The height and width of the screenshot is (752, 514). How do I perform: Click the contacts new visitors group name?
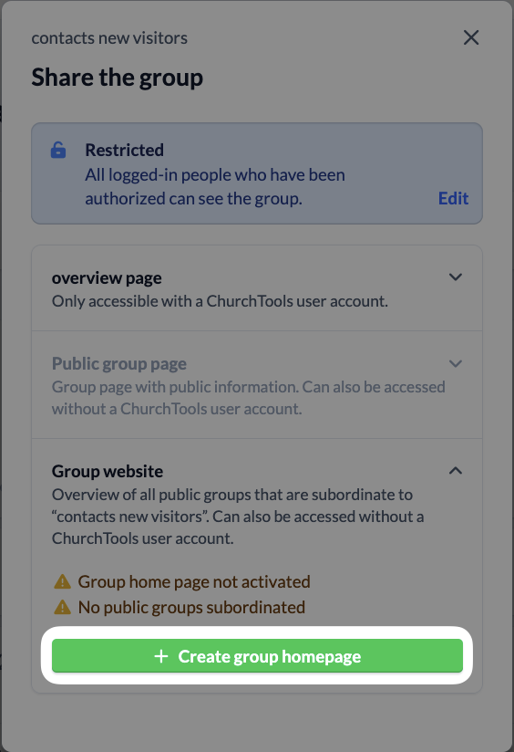109,38
